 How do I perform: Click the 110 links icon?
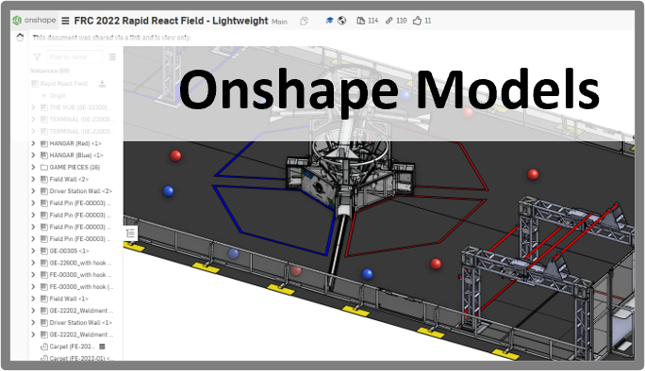pyautogui.click(x=389, y=21)
